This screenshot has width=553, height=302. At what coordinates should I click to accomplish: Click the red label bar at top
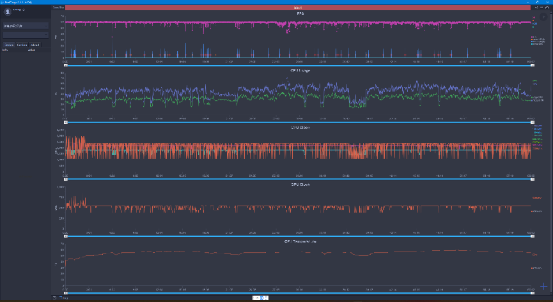[x=298, y=8]
